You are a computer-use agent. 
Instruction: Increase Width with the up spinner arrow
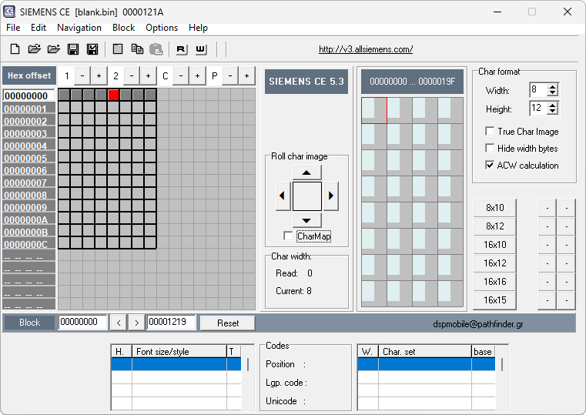pos(552,86)
